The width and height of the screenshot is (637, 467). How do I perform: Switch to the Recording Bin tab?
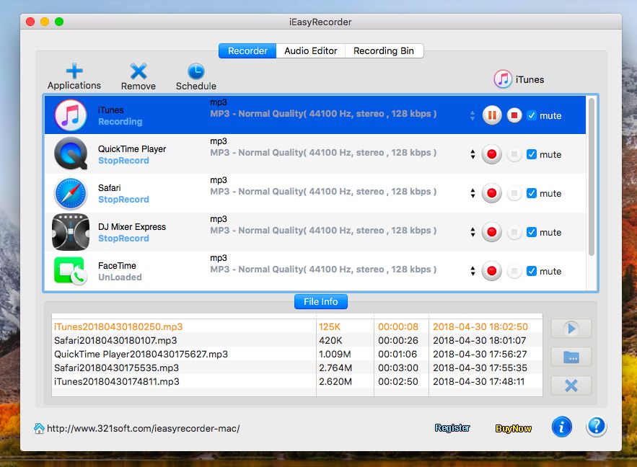pyautogui.click(x=384, y=50)
